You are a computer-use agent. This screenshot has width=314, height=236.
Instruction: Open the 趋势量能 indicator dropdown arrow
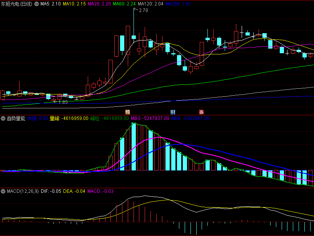click(x=3, y=118)
